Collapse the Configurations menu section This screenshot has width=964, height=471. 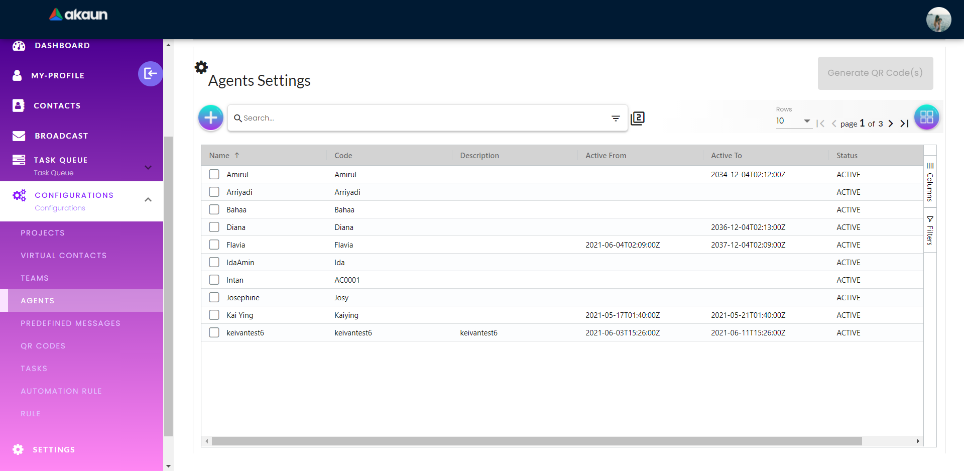pos(148,200)
